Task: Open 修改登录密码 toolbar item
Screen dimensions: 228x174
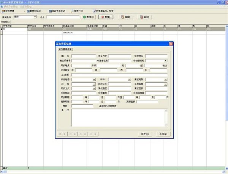Action: point(57,11)
